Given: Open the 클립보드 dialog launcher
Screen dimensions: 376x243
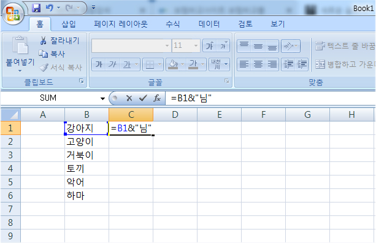Looking at the screenshot, I should click(x=82, y=81).
